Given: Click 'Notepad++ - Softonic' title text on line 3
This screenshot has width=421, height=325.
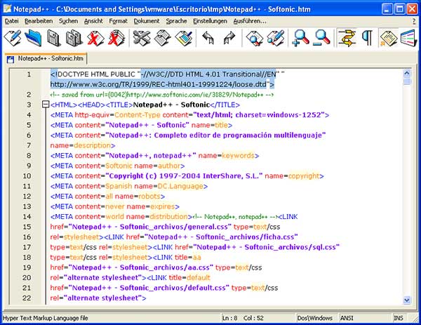Looking at the screenshot, I should tap(171, 105).
